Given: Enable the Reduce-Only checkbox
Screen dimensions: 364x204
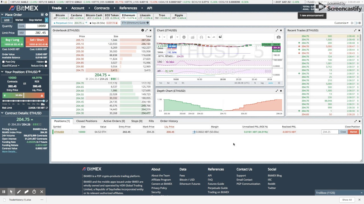Looking at the screenshot, I should point(46,66).
